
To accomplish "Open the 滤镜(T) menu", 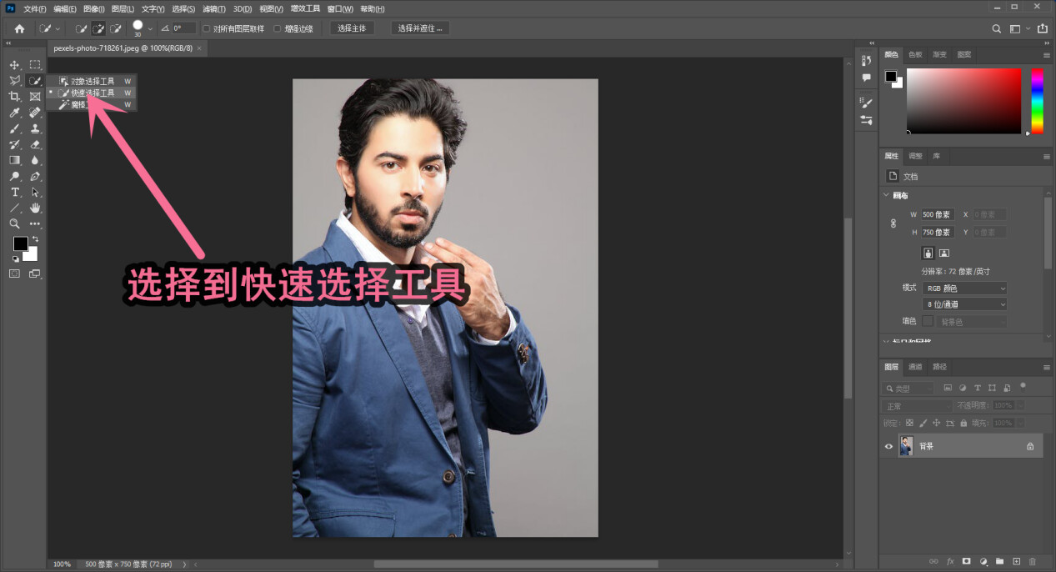I will click(x=213, y=8).
